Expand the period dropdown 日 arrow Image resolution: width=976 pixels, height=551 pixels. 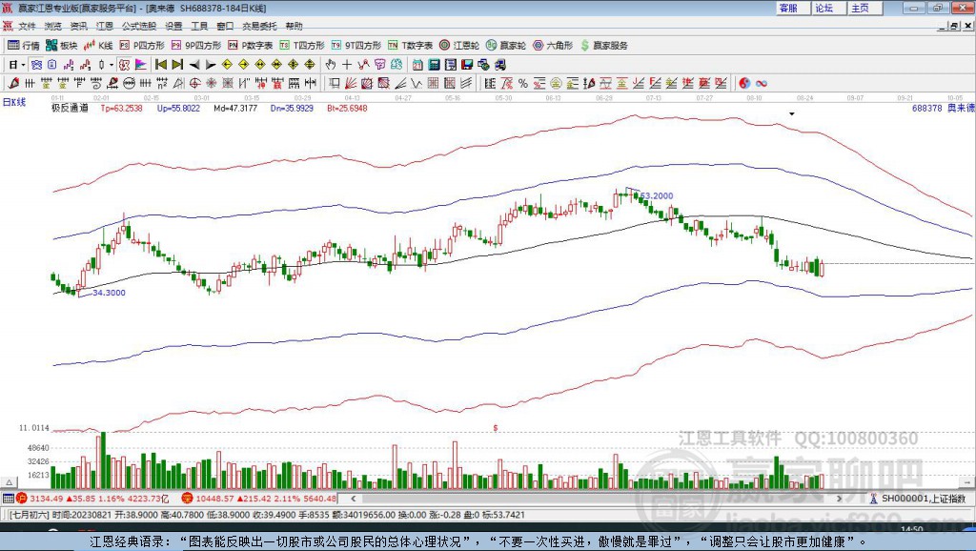click(24, 64)
